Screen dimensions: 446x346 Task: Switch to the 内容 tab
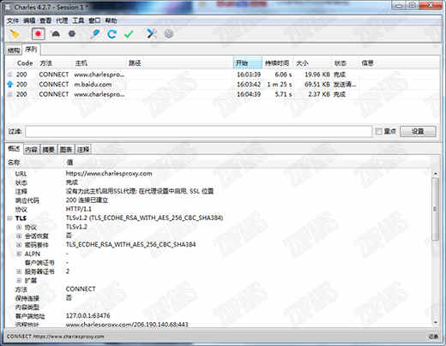click(x=31, y=149)
